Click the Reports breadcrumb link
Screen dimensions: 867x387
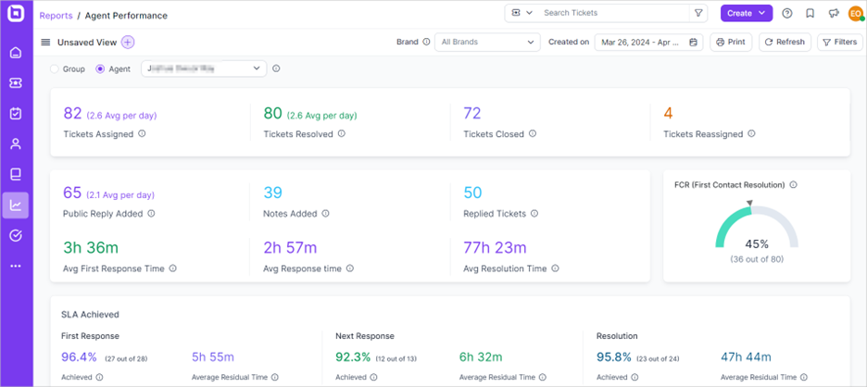(56, 16)
